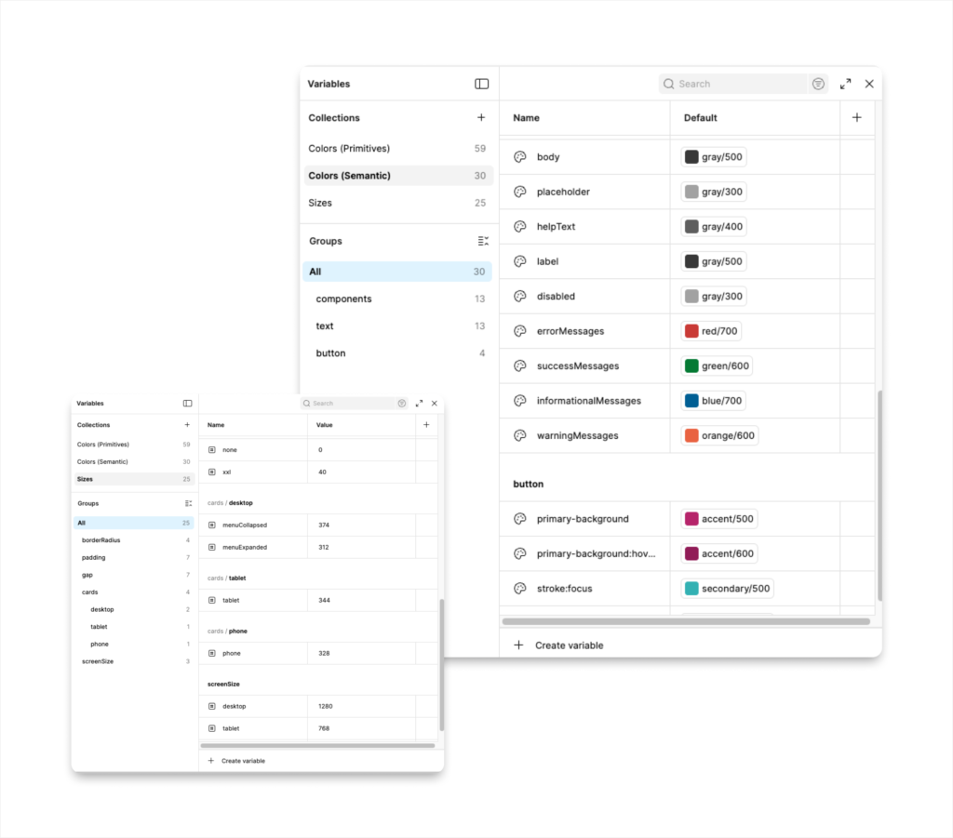The image size is (953, 838).
Task: Click Create variable in the small Sizes panel
Action: point(242,761)
